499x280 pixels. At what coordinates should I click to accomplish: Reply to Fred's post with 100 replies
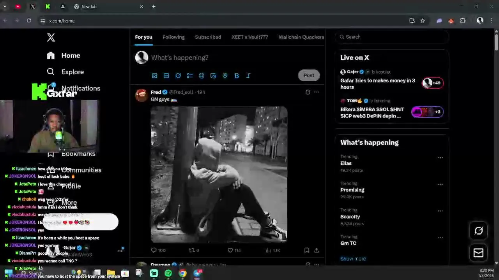click(158, 250)
